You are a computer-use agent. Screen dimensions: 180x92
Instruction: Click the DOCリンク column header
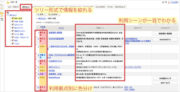tap(138, 28)
